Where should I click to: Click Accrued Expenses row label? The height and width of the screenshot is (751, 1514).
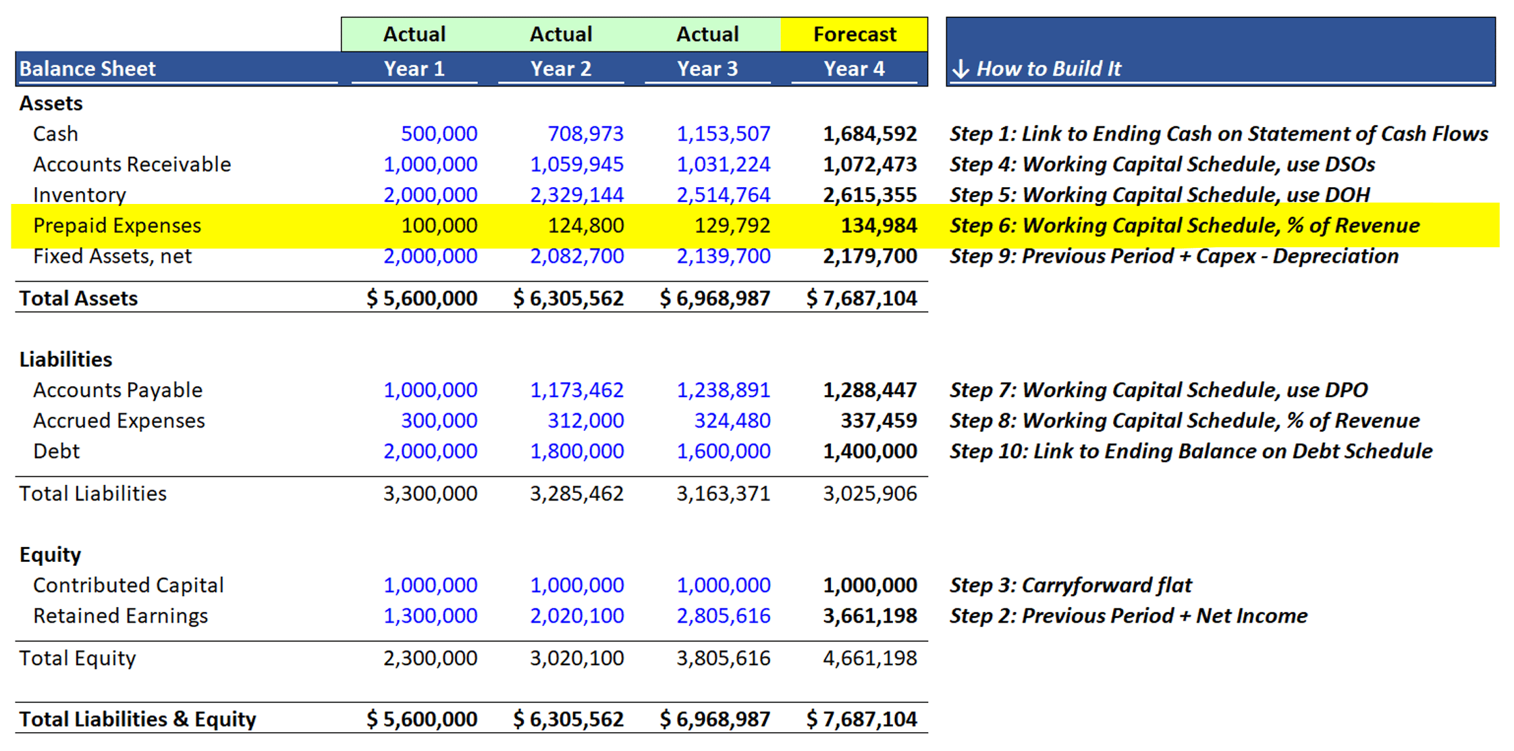[x=119, y=420]
